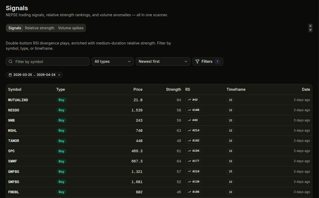319x198 pixels.
Task: Open the All types dropdown
Action: [112, 61]
